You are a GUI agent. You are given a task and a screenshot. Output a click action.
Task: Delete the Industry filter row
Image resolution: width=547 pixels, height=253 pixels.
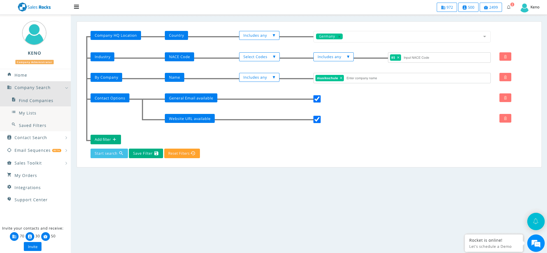click(x=505, y=57)
